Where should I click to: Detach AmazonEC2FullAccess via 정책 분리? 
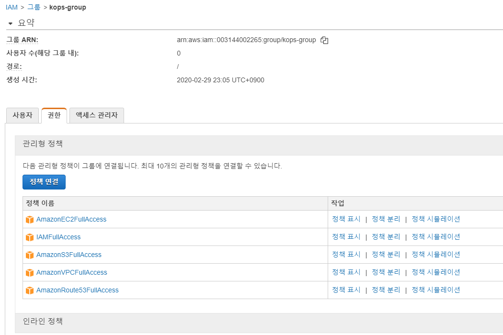pyautogui.click(x=386, y=219)
